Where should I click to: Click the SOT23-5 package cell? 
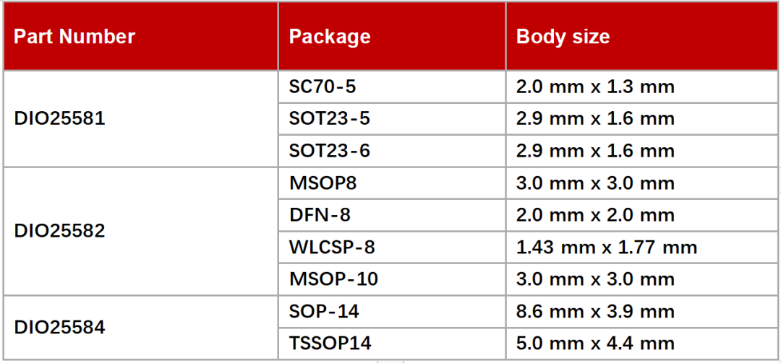(330, 118)
